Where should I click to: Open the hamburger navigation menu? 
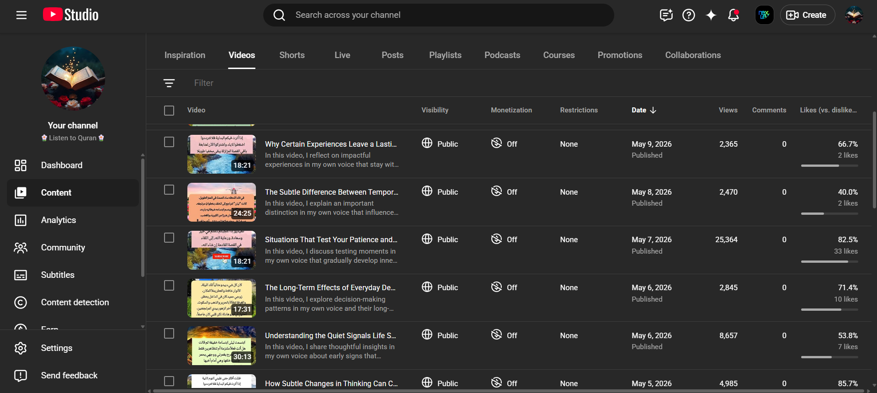tap(21, 15)
